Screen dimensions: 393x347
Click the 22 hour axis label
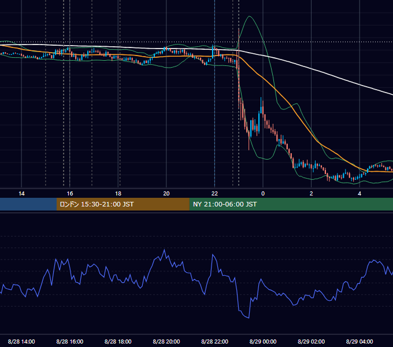click(214, 194)
